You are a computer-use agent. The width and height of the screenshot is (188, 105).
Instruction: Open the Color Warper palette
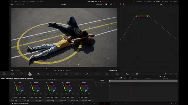[77, 74]
